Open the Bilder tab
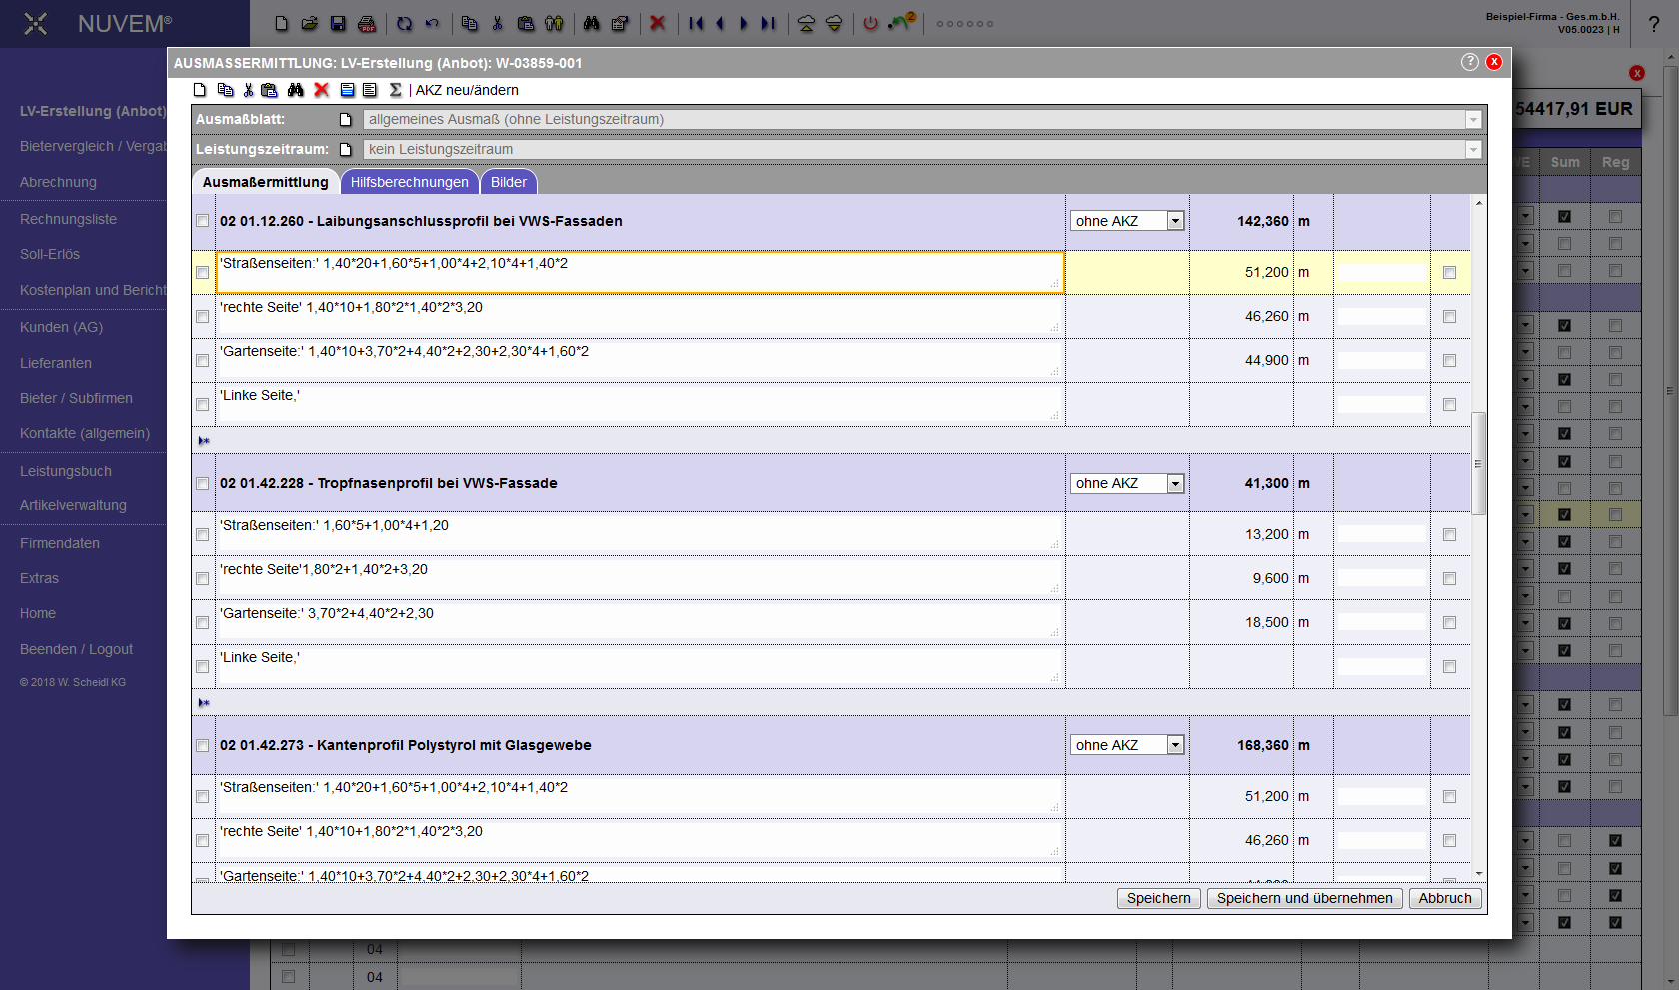The image size is (1679, 990). (x=509, y=182)
